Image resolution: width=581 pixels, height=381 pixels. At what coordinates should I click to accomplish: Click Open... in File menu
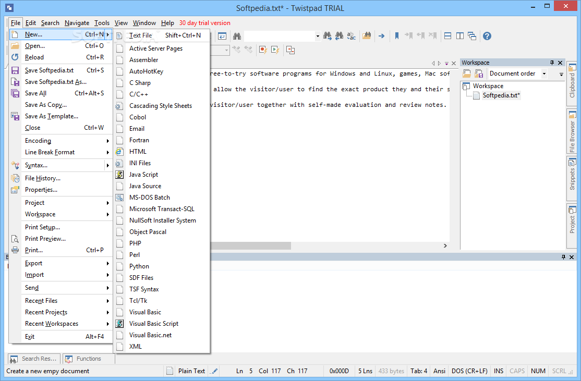pyautogui.click(x=60, y=46)
